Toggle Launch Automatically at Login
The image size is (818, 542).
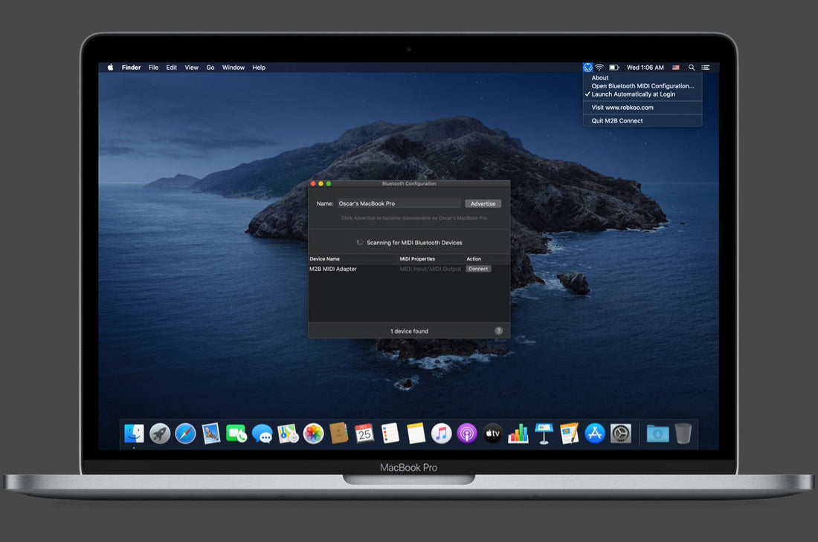pyautogui.click(x=633, y=94)
